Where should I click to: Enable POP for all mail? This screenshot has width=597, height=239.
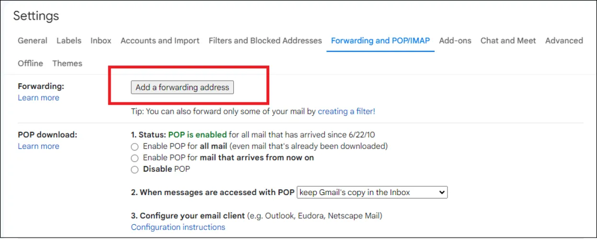point(135,146)
